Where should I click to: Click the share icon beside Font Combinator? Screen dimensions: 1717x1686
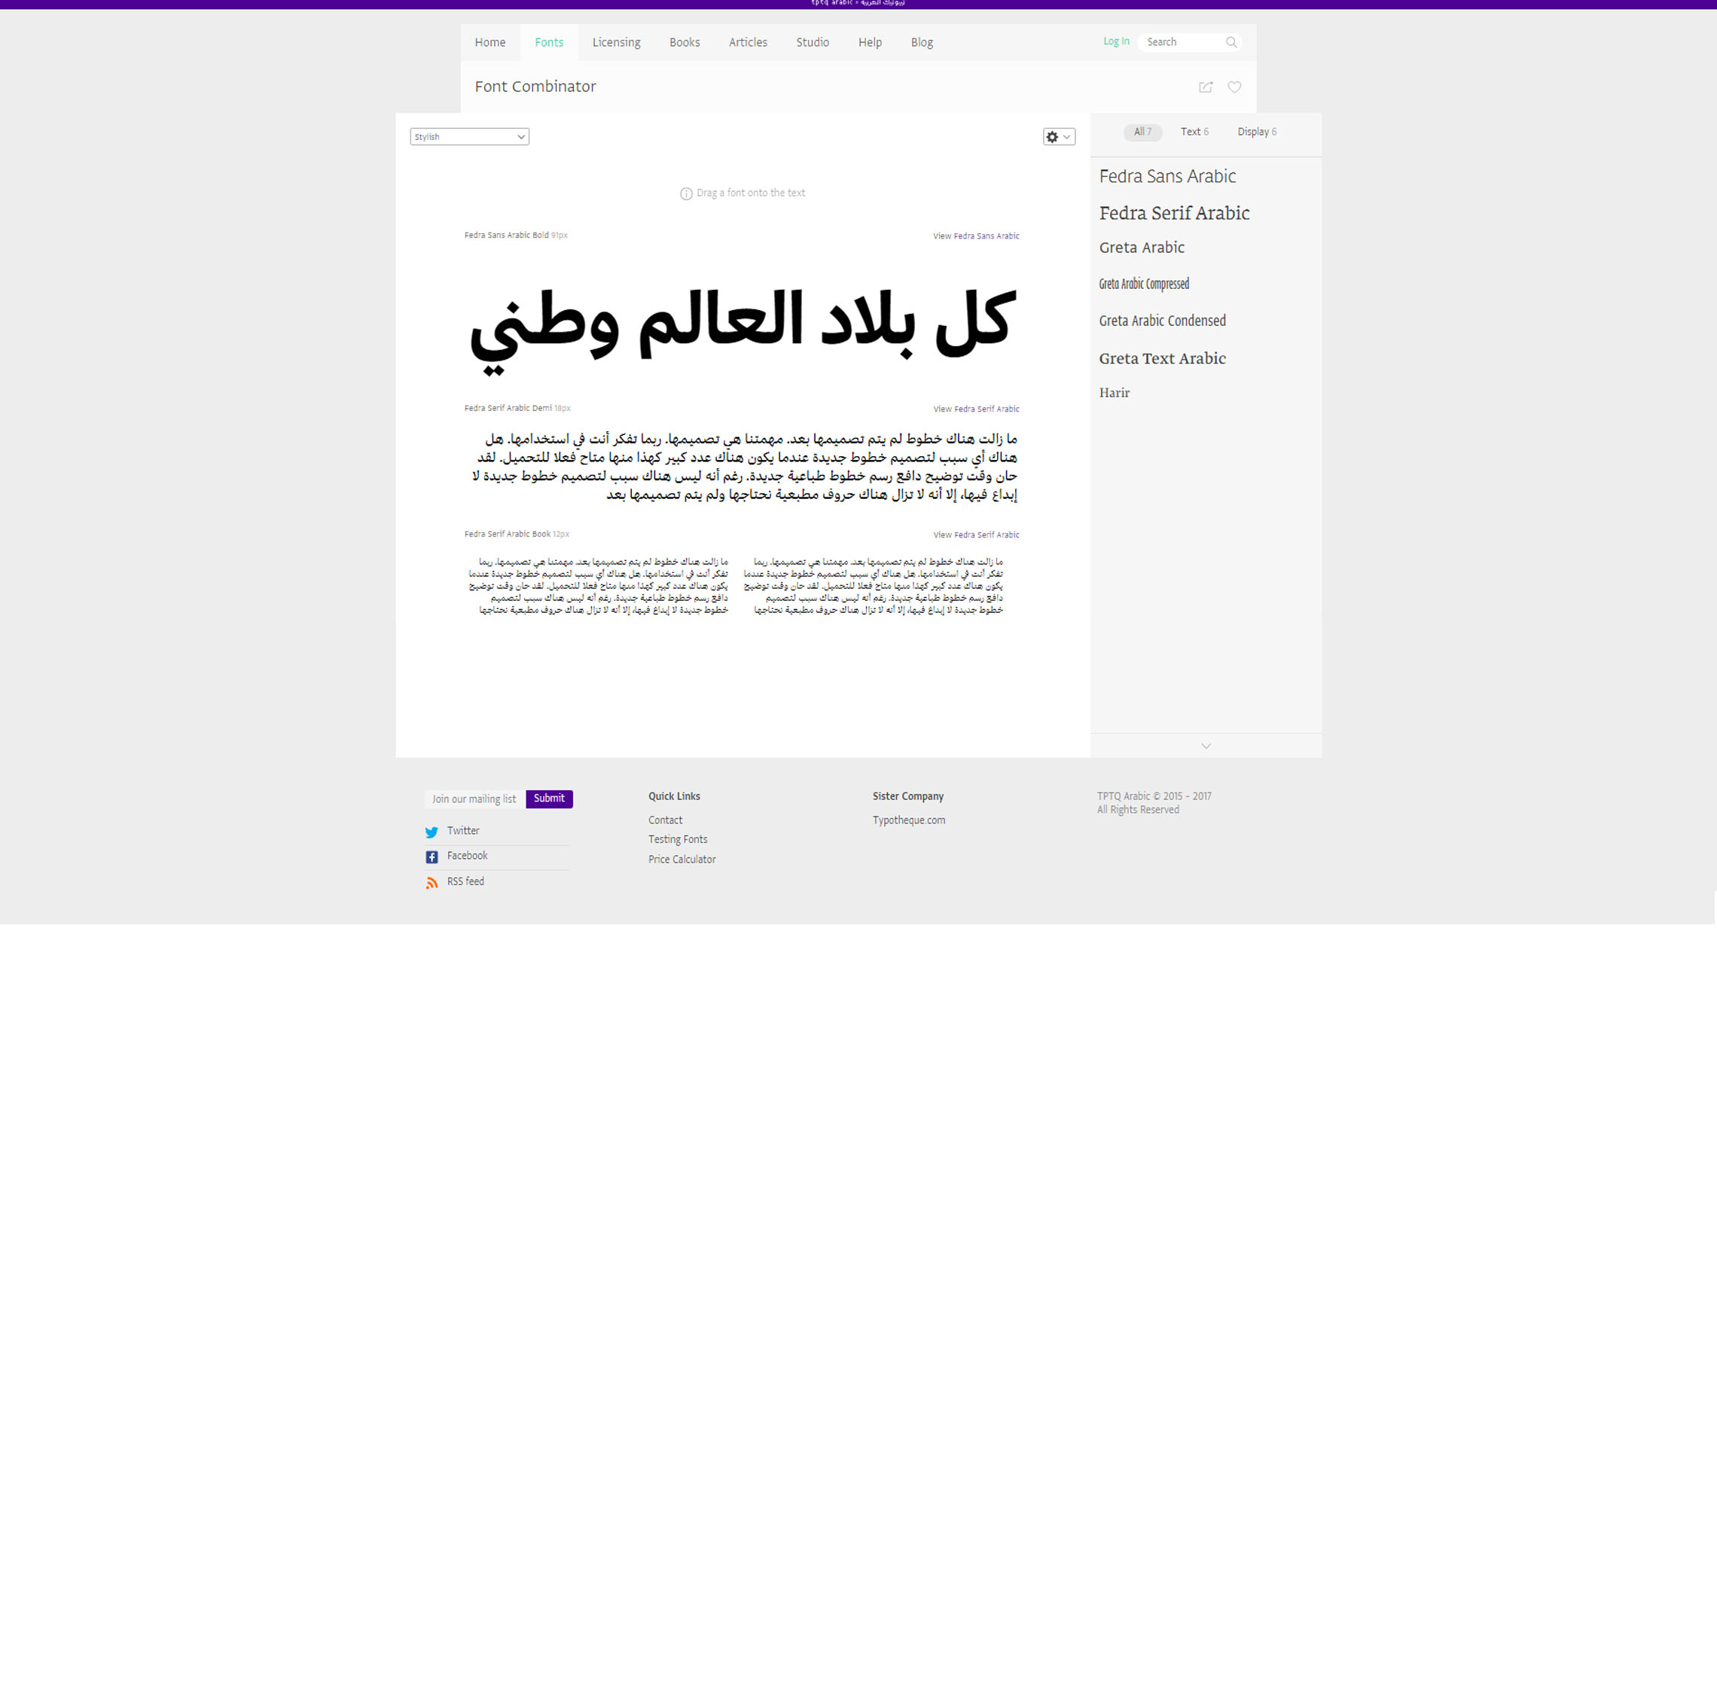tap(1205, 87)
